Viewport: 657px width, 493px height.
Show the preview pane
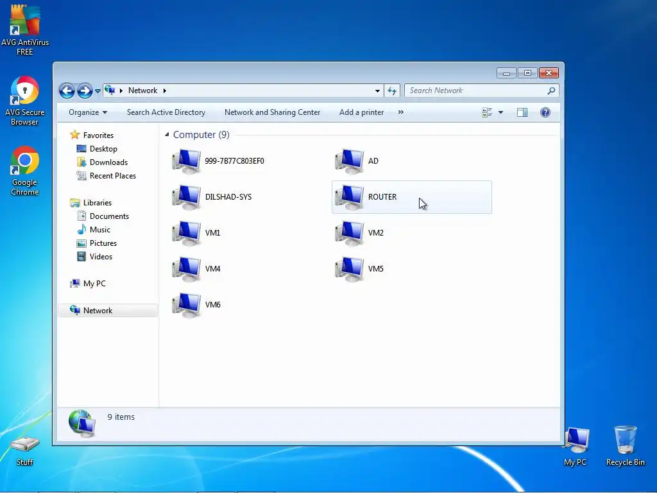pyautogui.click(x=522, y=112)
